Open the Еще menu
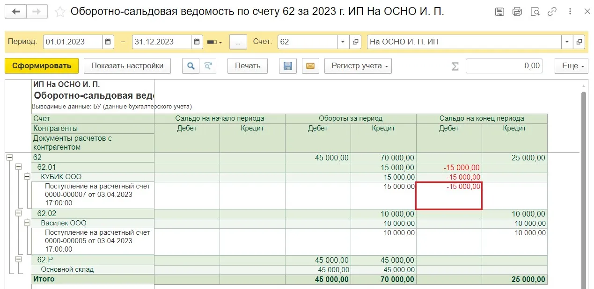This screenshot has width=594, height=289. pyautogui.click(x=571, y=66)
